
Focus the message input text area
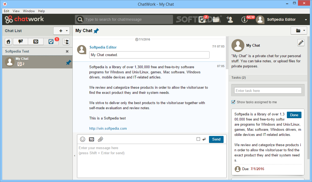[x=152, y=161]
